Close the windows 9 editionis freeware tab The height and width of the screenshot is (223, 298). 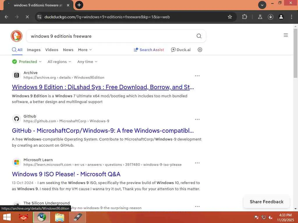68,5
